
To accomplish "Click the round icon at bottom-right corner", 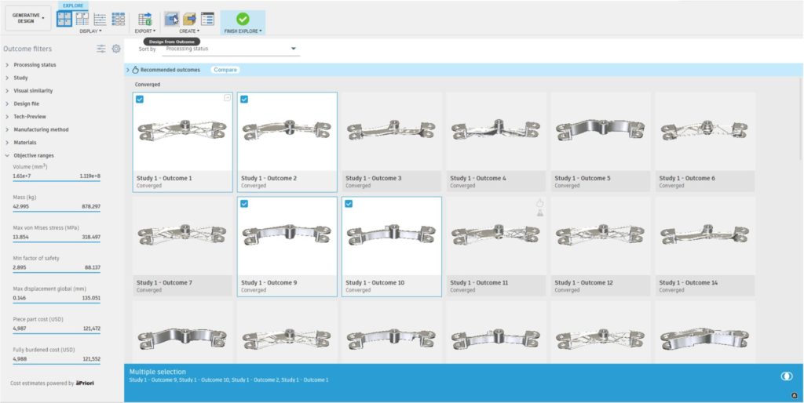I will tap(795, 395).
